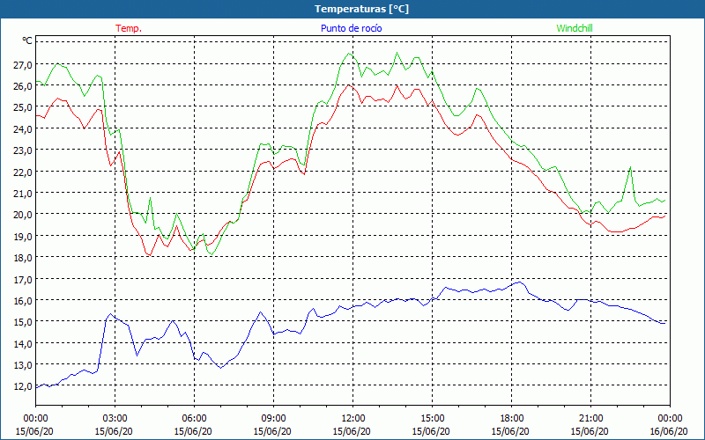Viewport: 705px width, 440px height.
Task: Click the 16/06/20 date label
Action: click(669, 431)
